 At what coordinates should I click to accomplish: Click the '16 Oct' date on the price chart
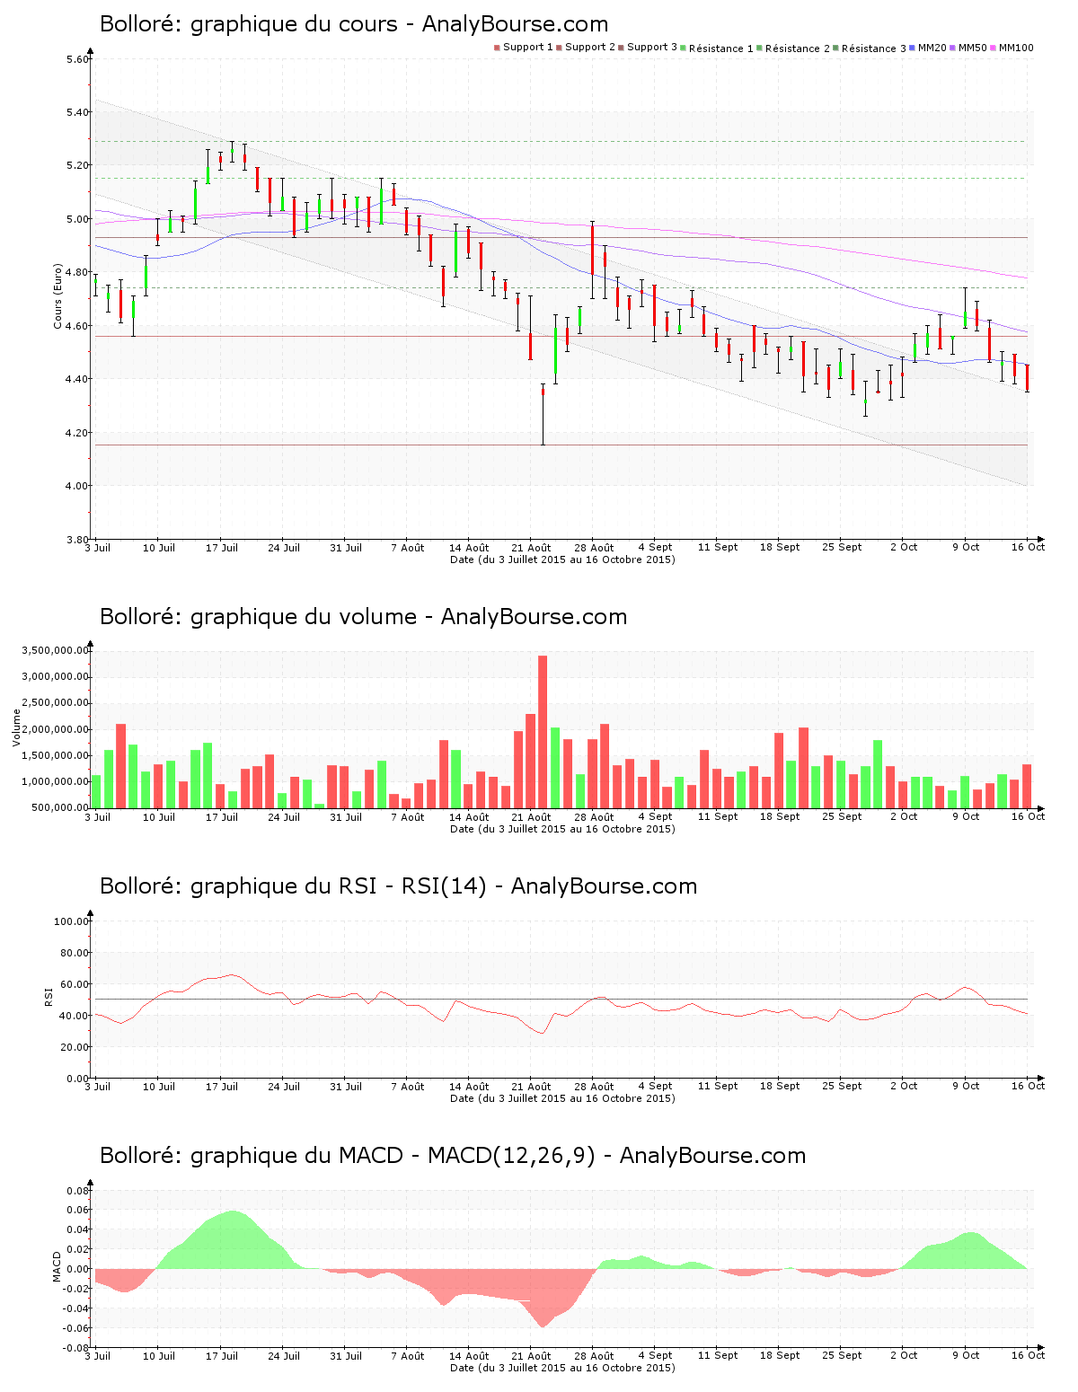tap(1028, 548)
